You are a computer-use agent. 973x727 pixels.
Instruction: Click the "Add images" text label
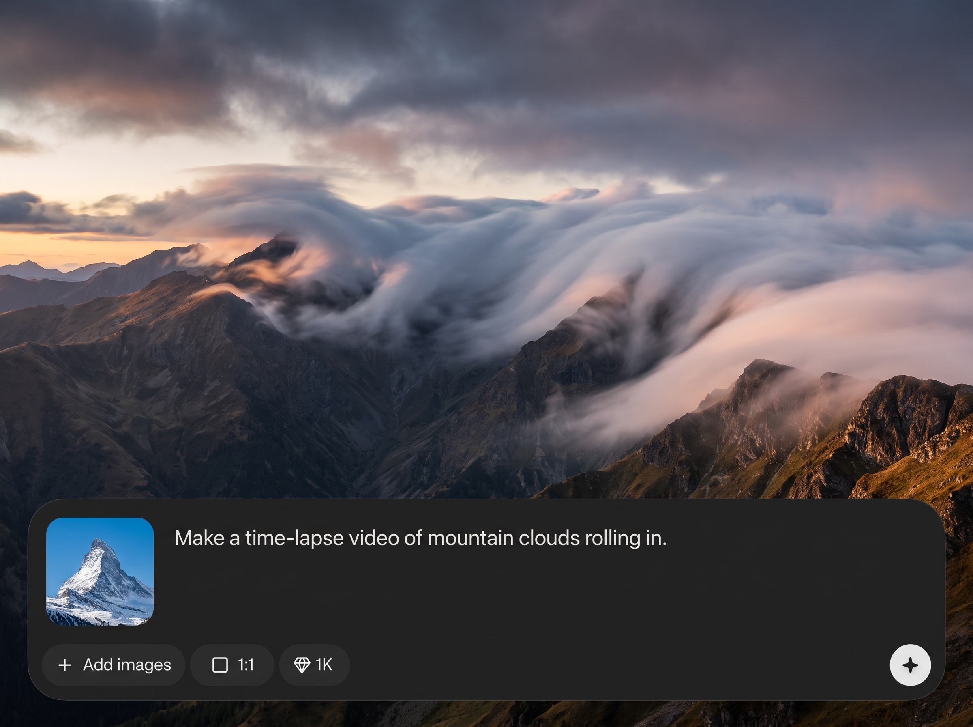pyautogui.click(x=127, y=665)
